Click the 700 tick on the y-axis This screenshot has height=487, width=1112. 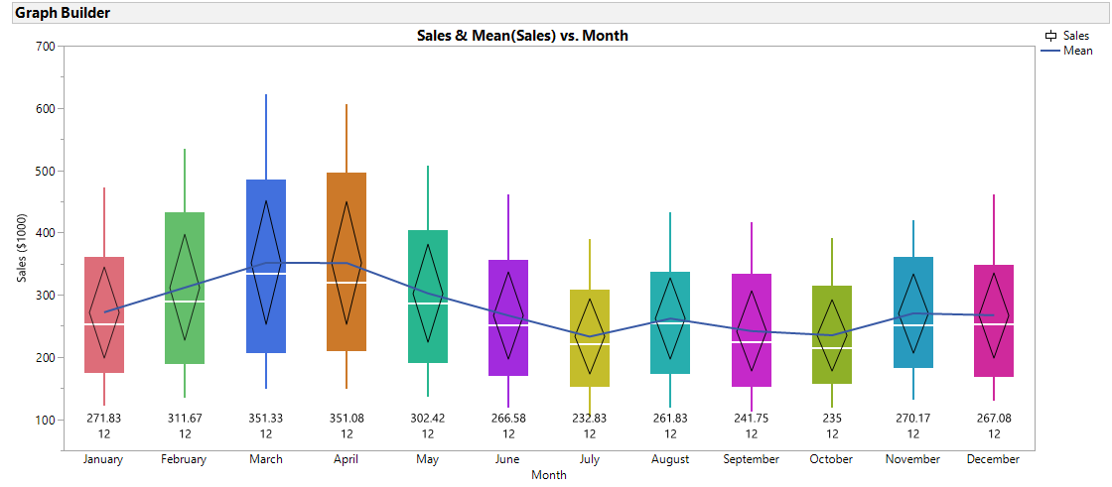tap(43, 46)
